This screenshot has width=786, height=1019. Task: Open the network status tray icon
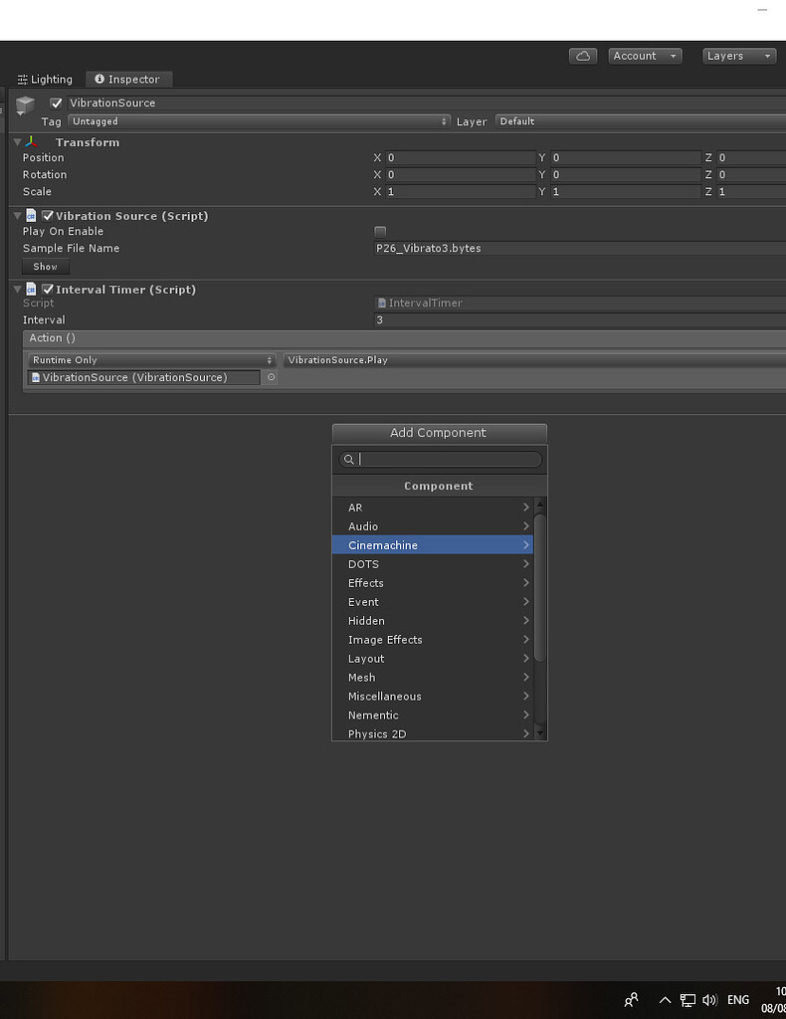pos(688,1000)
